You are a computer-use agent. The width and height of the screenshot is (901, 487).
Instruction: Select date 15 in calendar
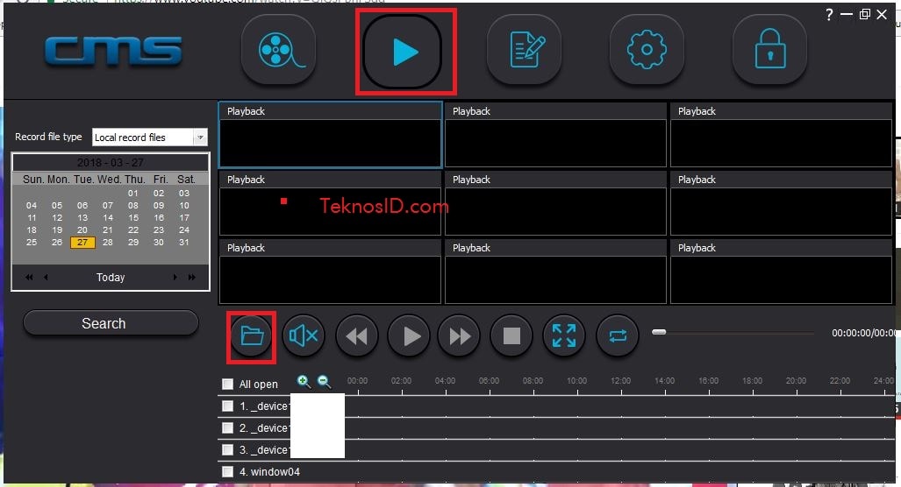click(x=133, y=218)
